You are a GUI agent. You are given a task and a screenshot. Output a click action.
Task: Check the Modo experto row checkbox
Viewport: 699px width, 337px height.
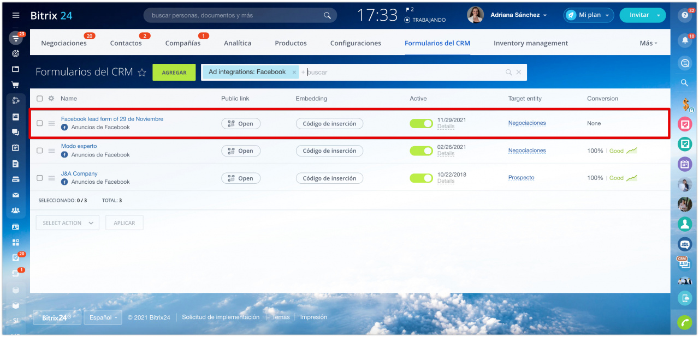tap(39, 151)
